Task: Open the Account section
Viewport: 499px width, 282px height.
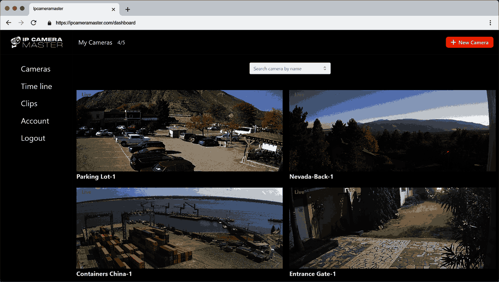Action: pyautogui.click(x=35, y=121)
